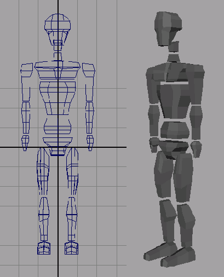Image resolution: width=224 pixels, height=277 pixels.
Task: Select the wireframe robot head
Action: (58, 30)
